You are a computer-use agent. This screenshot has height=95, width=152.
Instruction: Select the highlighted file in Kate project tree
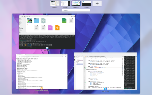[x=80, y=64]
